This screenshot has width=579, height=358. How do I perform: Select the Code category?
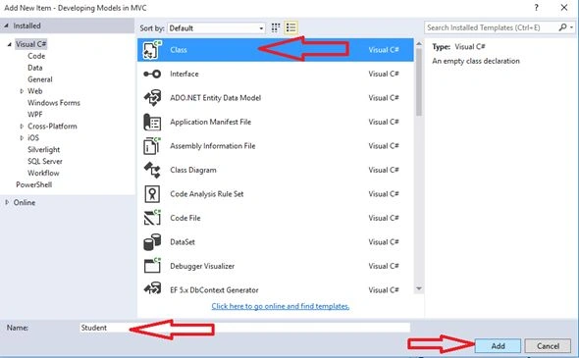[x=36, y=56]
